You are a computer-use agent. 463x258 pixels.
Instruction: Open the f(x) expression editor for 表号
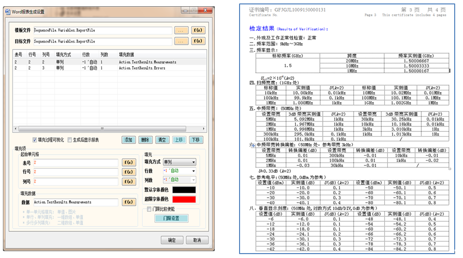129,163
